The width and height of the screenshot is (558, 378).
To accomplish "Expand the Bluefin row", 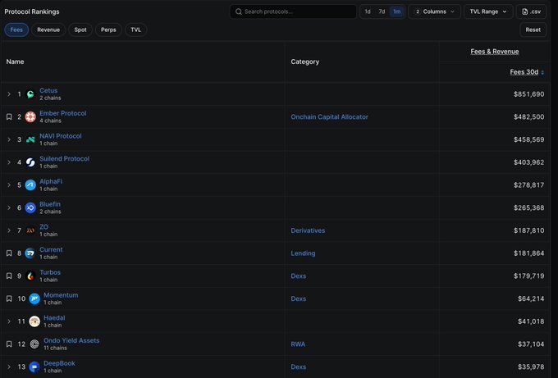I will coord(9,208).
